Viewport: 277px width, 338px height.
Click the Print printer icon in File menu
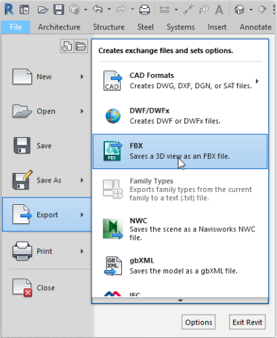click(22, 251)
